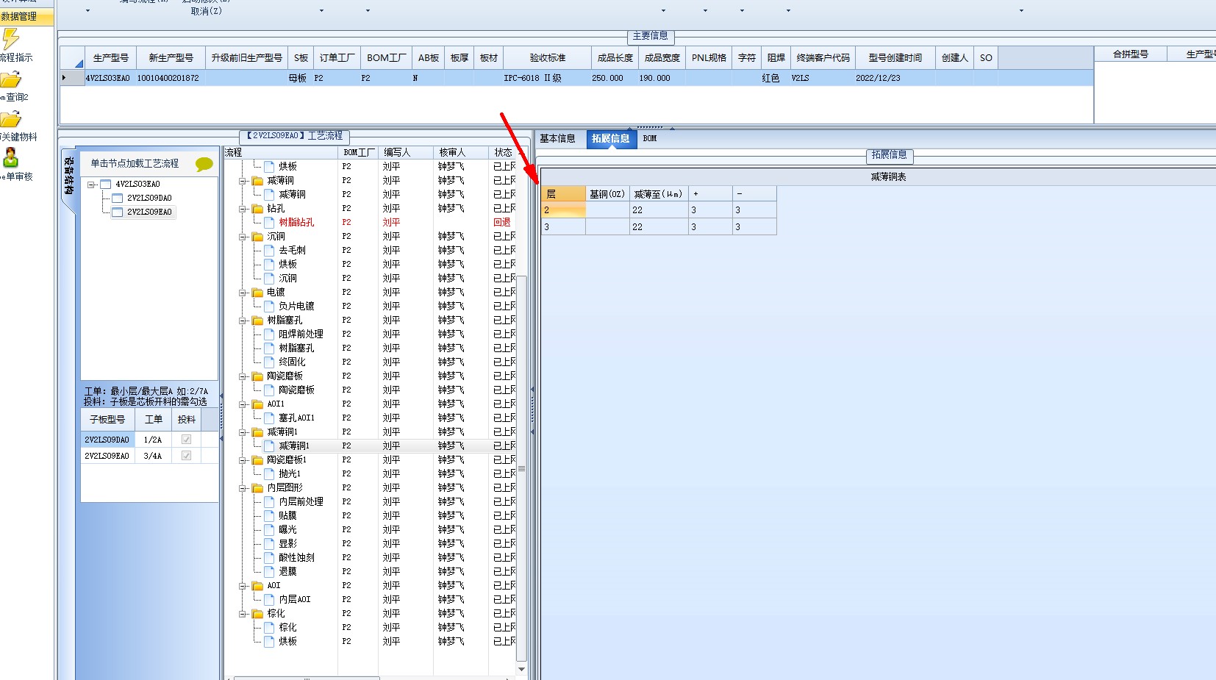Switch to the BOM tab
The width and height of the screenshot is (1216, 680).
(650, 138)
